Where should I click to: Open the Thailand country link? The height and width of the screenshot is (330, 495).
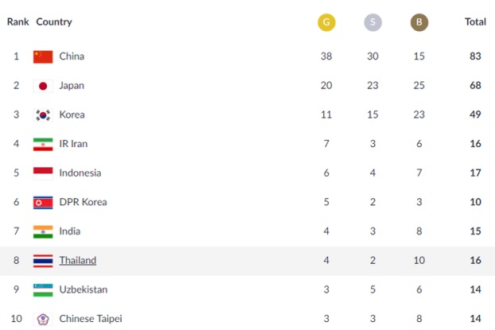[x=78, y=260]
